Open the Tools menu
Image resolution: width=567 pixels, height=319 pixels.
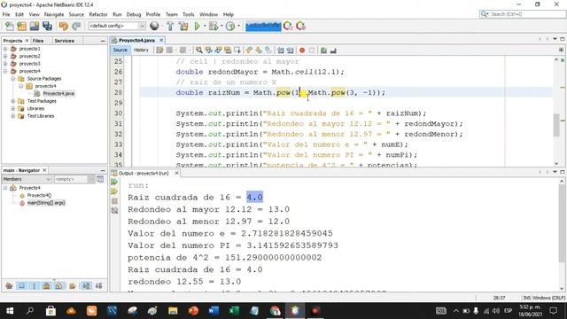tap(189, 14)
